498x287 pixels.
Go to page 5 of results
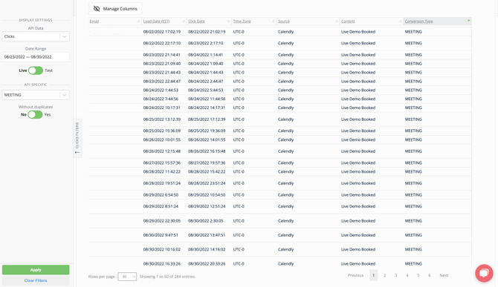tap(418, 275)
